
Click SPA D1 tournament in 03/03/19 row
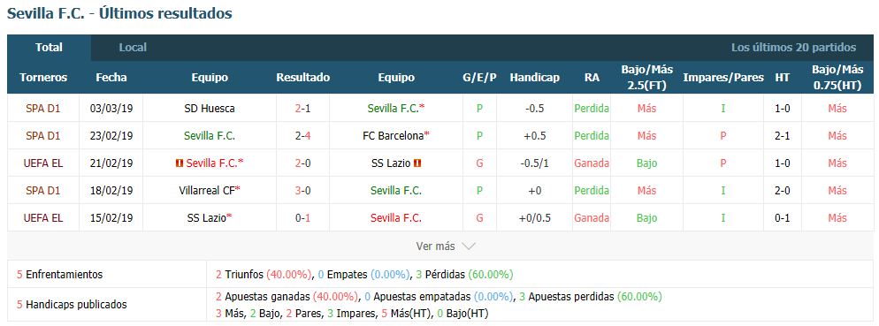click(x=43, y=109)
